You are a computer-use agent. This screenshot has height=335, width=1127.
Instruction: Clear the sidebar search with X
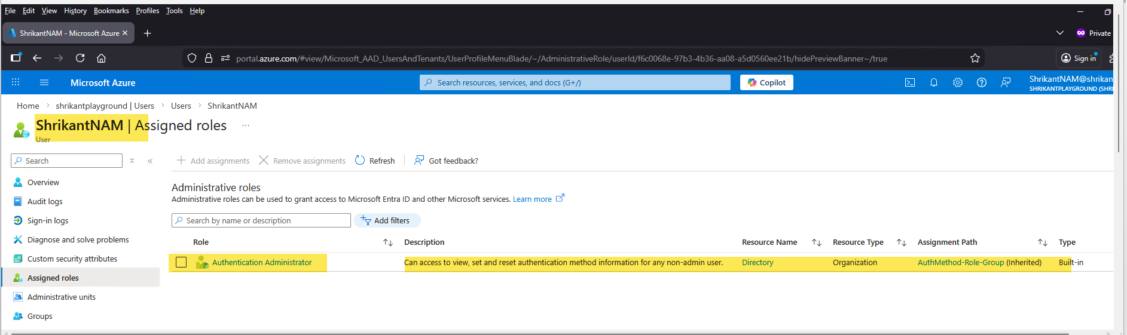[132, 161]
